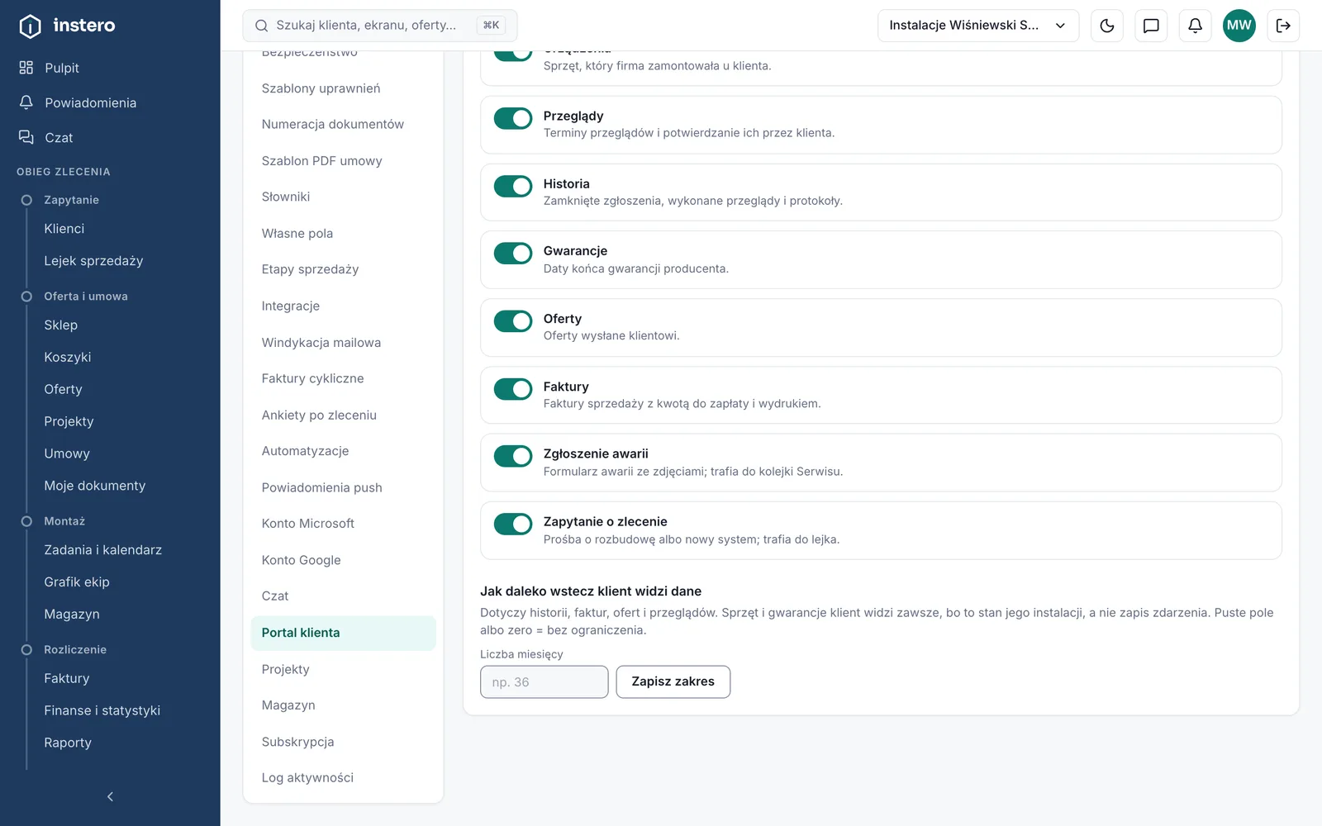Turn off the Gwarancje switch
The width and height of the screenshot is (1322, 826).
click(513, 254)
